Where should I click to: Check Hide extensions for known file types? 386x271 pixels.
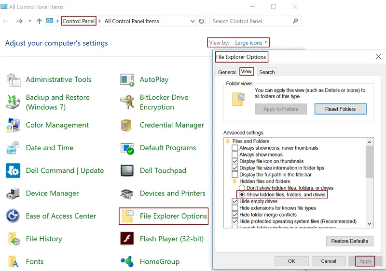pos(235,208)
